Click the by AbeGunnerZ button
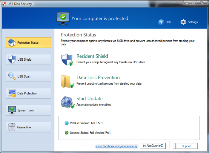The height and width of the screenshot is (153, 209). coord(153,146)
